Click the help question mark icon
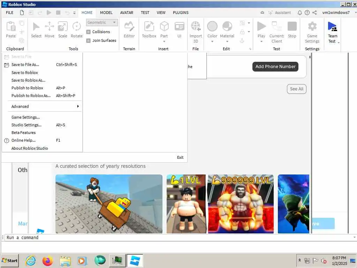 pos(307,13)
